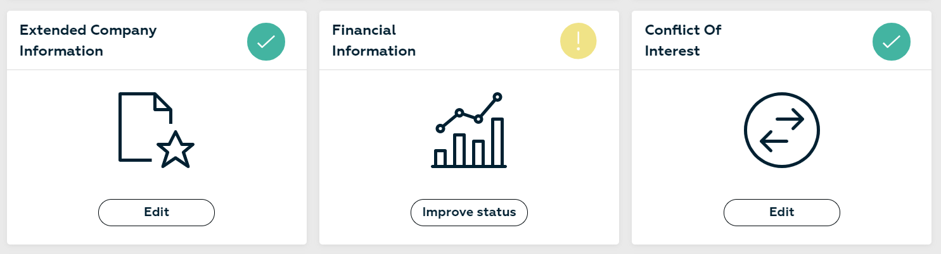Screen dimensions: 941x254
Task: Open the Financial Information heading
Action: [x=374, y=40]
